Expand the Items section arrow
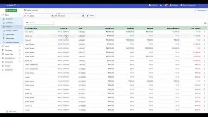 20,46
